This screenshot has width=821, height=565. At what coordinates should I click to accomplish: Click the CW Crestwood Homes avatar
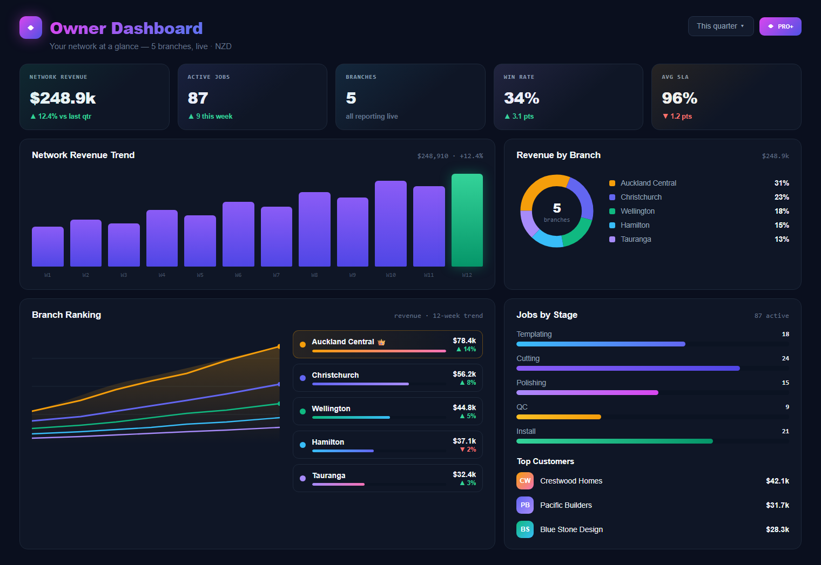coord(525,481)
